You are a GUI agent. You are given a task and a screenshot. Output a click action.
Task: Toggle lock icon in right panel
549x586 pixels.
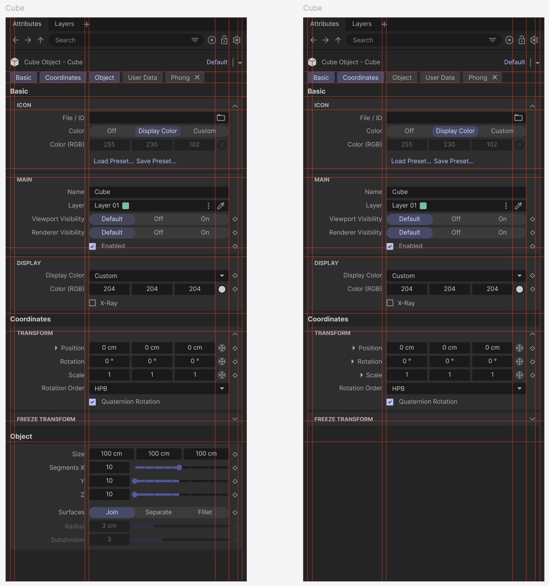tap(522, 40)
